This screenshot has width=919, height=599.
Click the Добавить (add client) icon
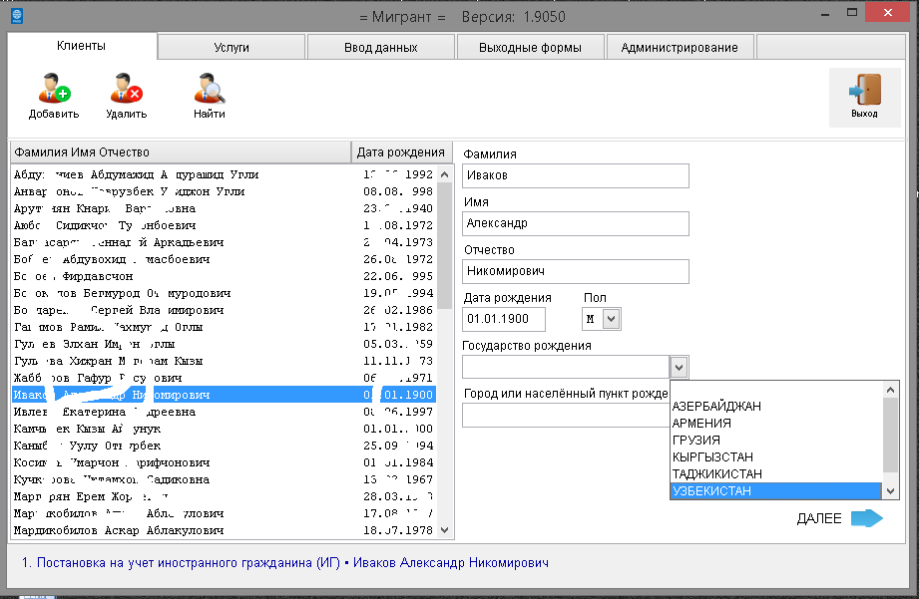click(54, 90)
